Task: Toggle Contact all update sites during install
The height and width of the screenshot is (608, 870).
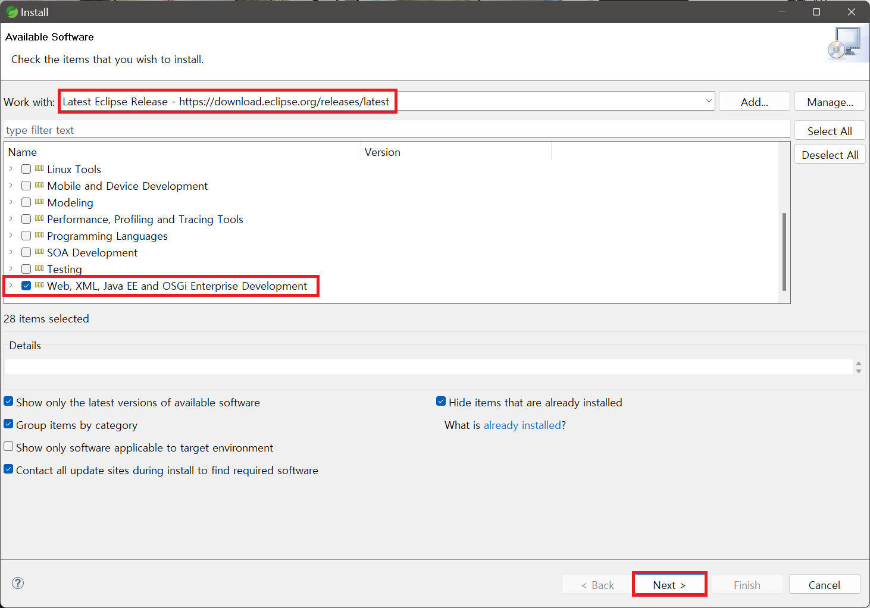Action: pyautogui.click(x=8, y=469)
